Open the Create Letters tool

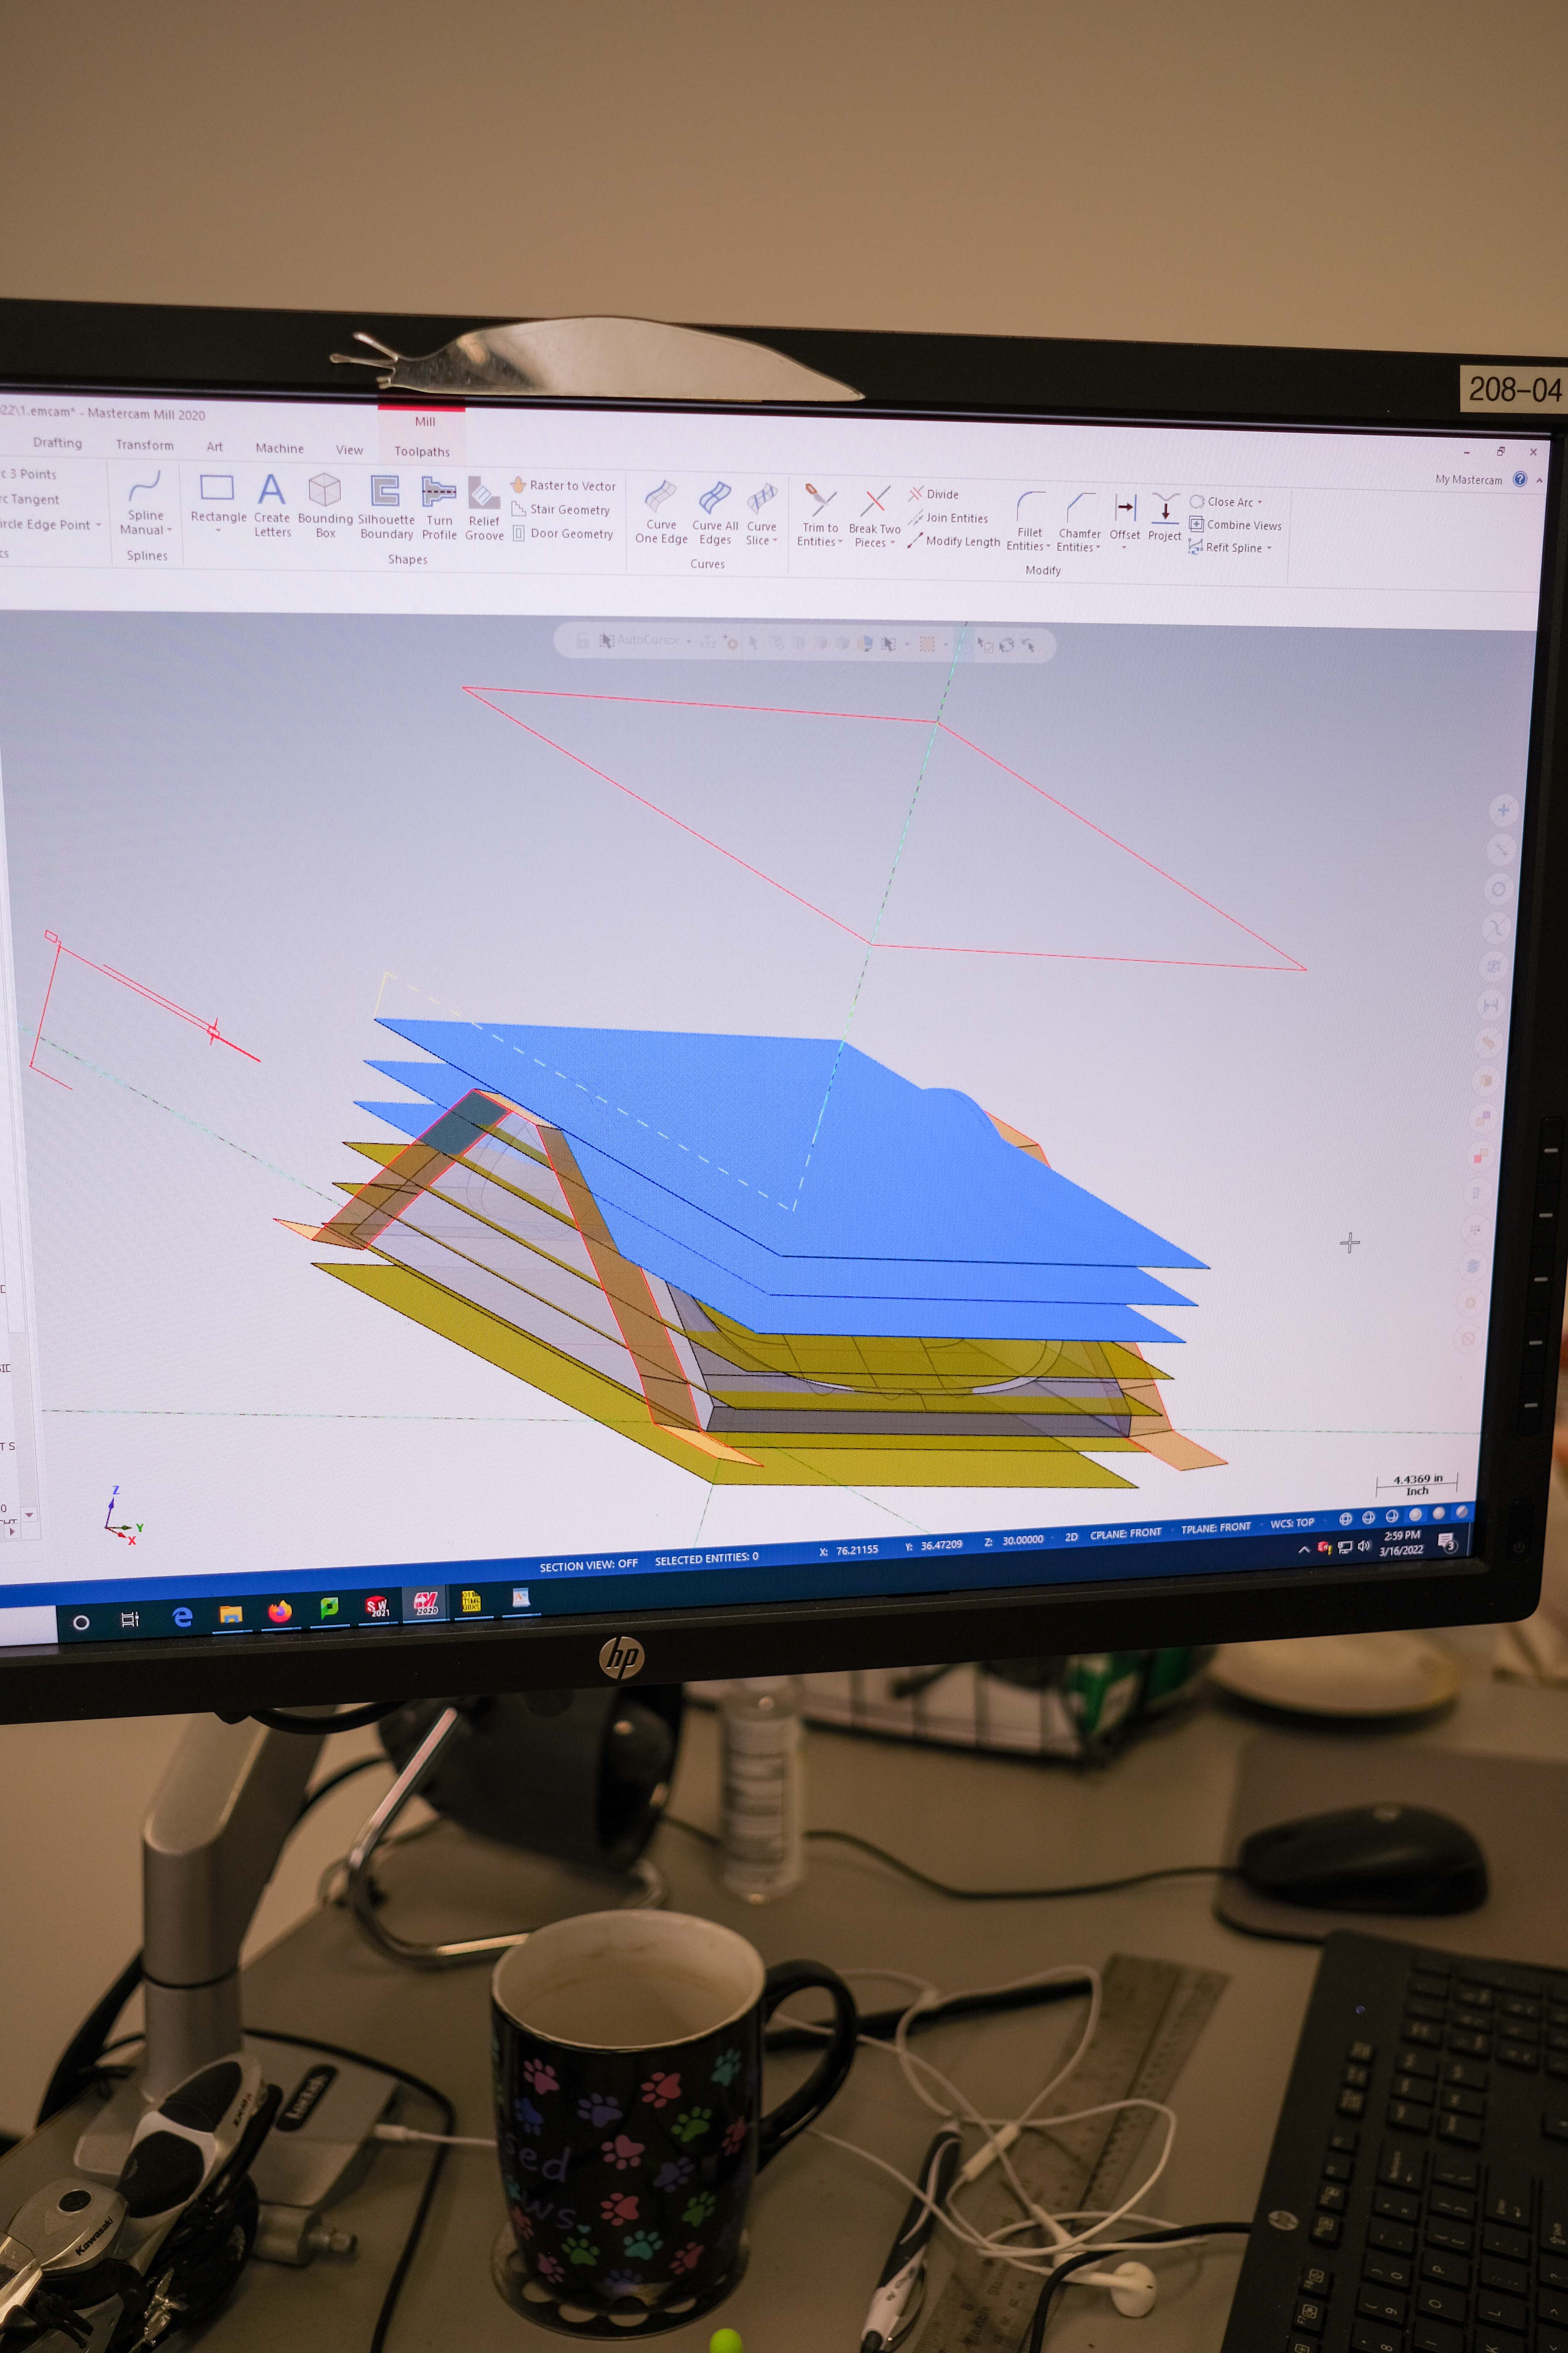click(x=272, y=505)
